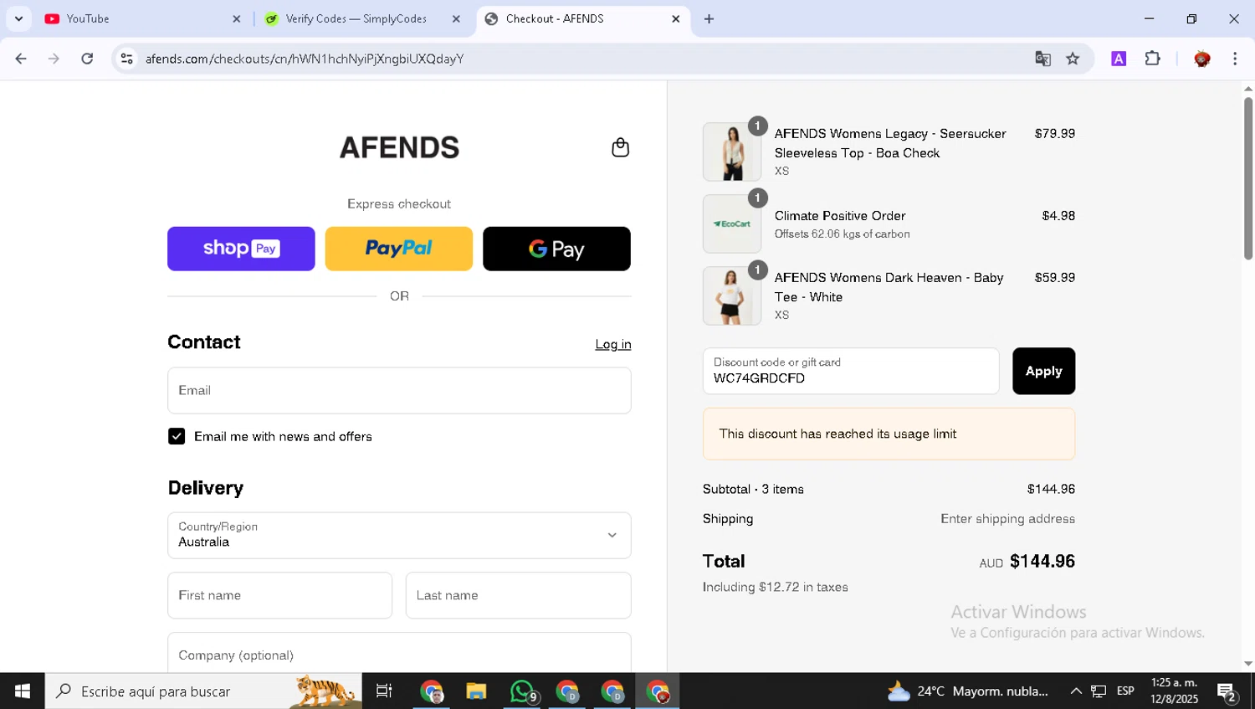Open the Chrome profile avatar icon

[1202, 59]
